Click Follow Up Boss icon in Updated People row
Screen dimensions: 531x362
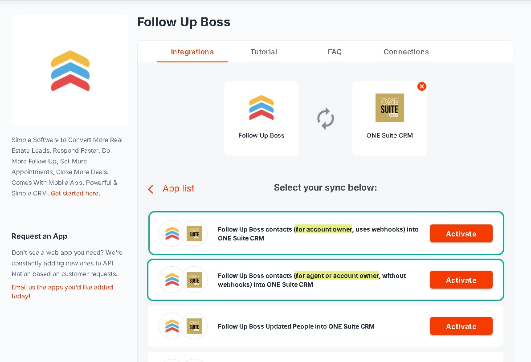[x=172, y=326]
